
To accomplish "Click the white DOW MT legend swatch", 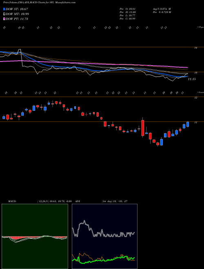I will [x=4, y=14].
